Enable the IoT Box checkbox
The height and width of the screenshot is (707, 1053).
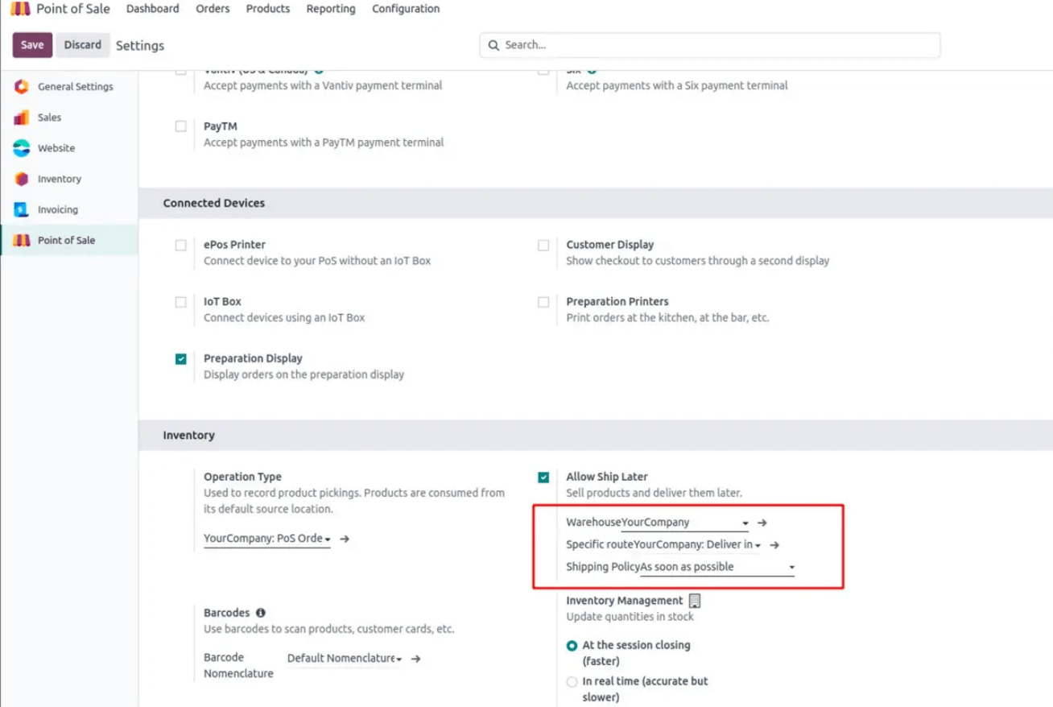[181, 302]
